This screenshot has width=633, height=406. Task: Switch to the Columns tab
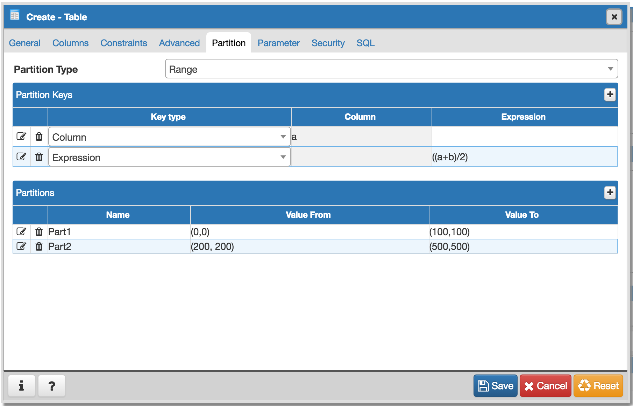[70, 43]
